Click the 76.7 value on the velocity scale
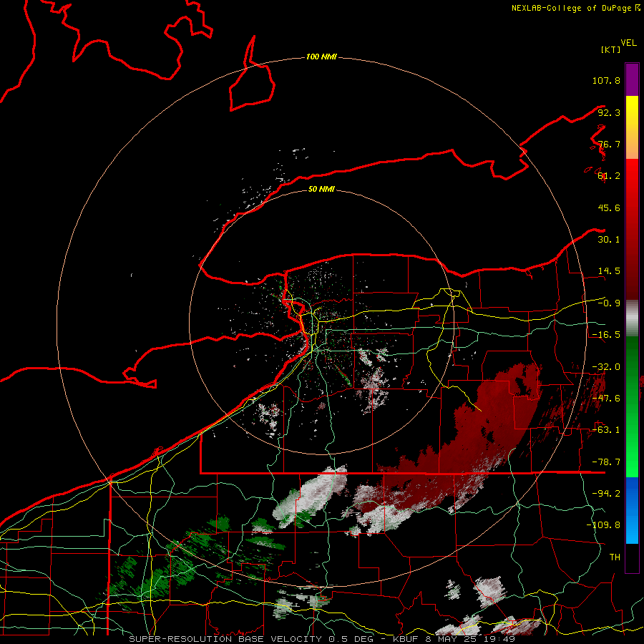Screen dimensions: 644x644 (609, 144)
